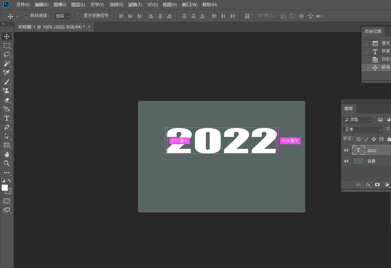Click the foreground white color swatch

point(4,188)
